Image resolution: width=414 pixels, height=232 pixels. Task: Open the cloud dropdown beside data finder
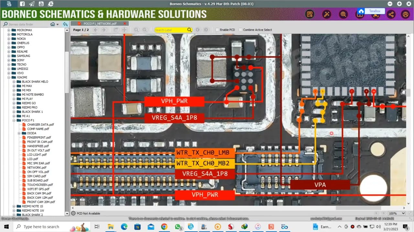pos(54,24)
